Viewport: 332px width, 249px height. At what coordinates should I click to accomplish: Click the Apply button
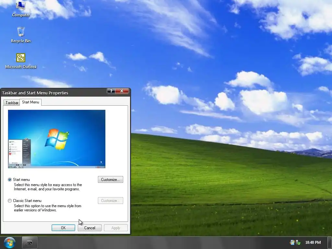pos(116,228)
